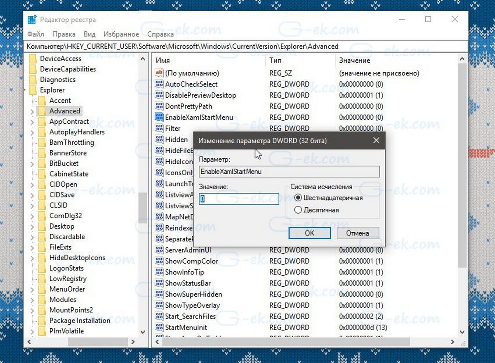Click the DWORD icon beside Filter
This screenshot has width=495, height=363.
159,128
